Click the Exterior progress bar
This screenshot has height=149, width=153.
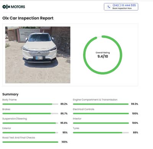click(x=30, y=133)
